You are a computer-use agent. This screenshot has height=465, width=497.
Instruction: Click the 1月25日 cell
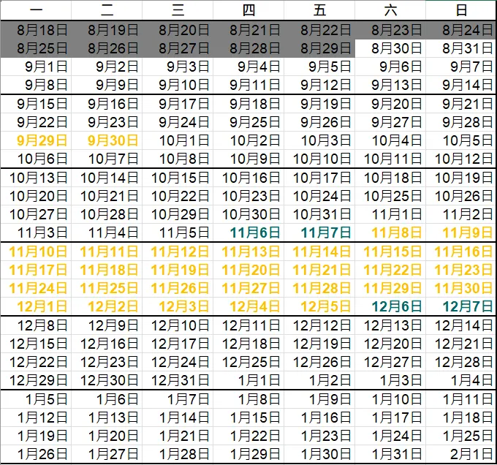click(x=461, y=436)
